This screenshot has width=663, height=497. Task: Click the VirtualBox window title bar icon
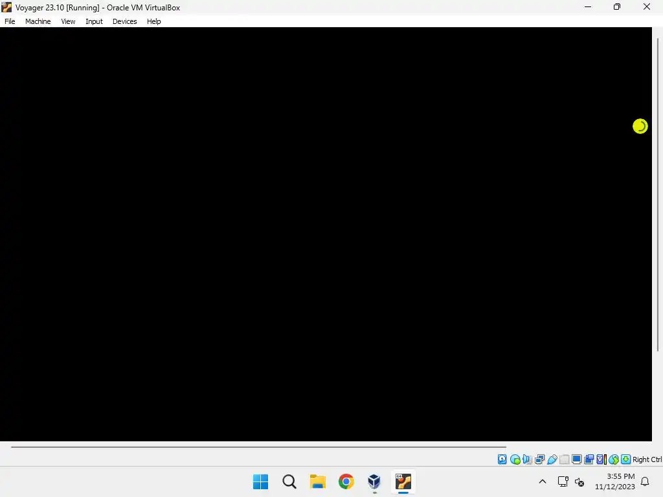6,7
